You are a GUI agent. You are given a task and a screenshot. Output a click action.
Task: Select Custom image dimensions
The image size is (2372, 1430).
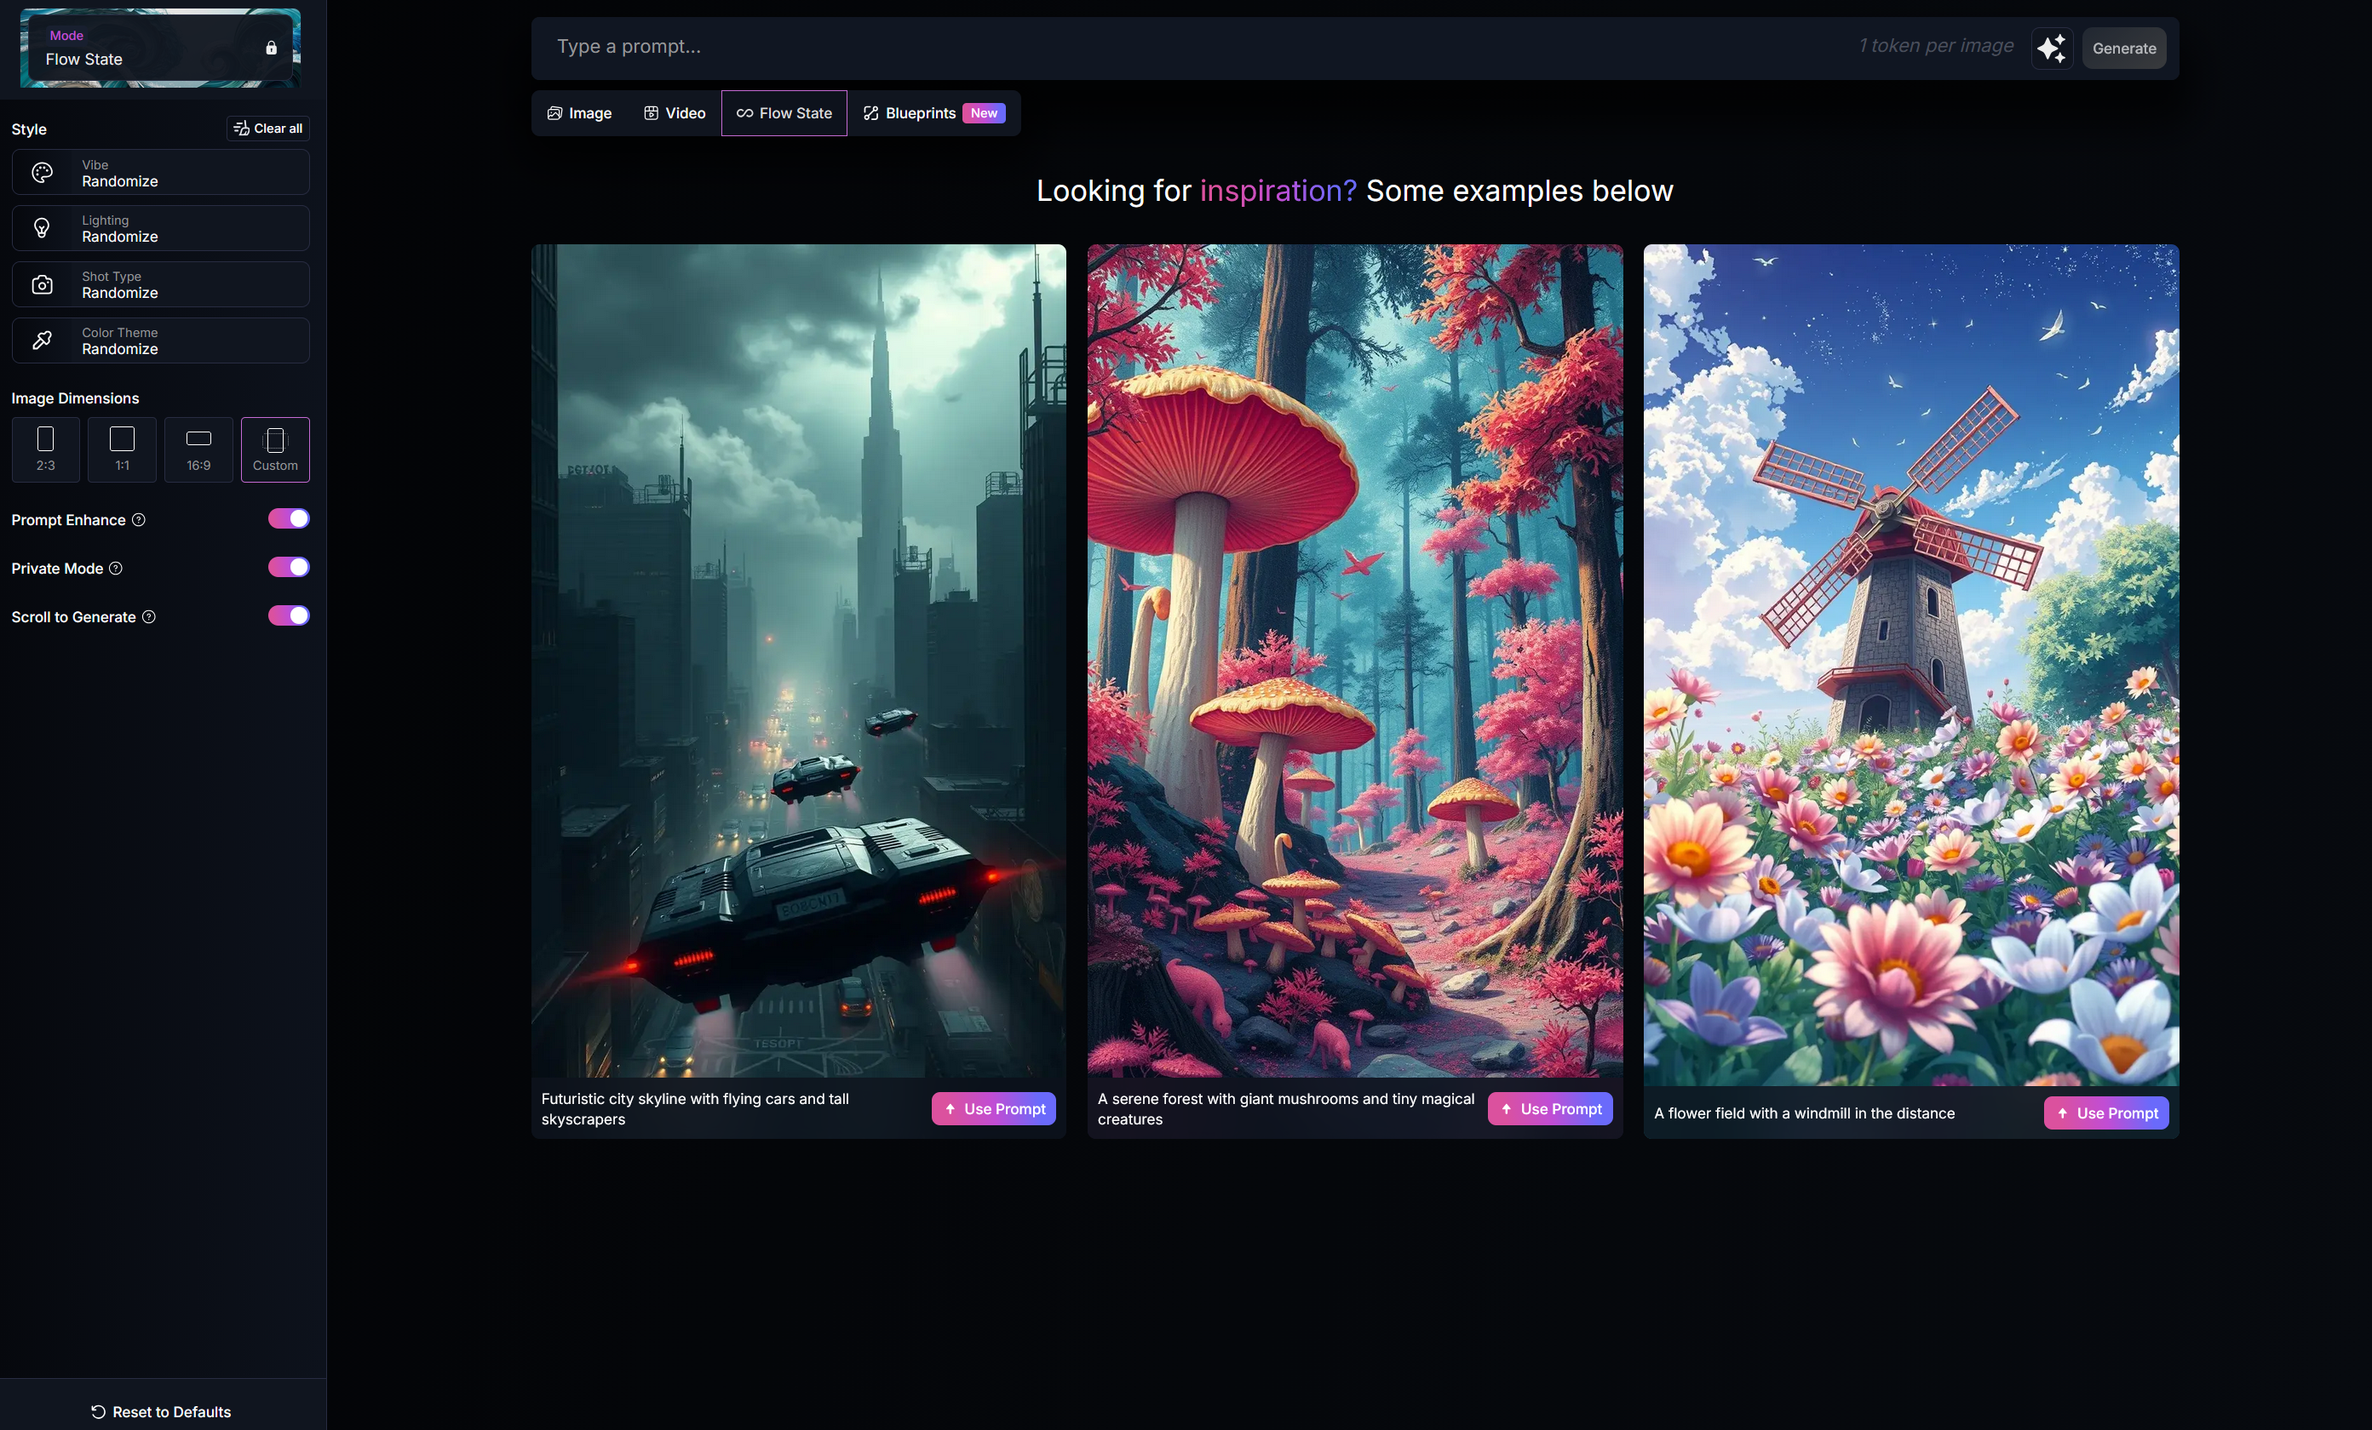[275, 449]
